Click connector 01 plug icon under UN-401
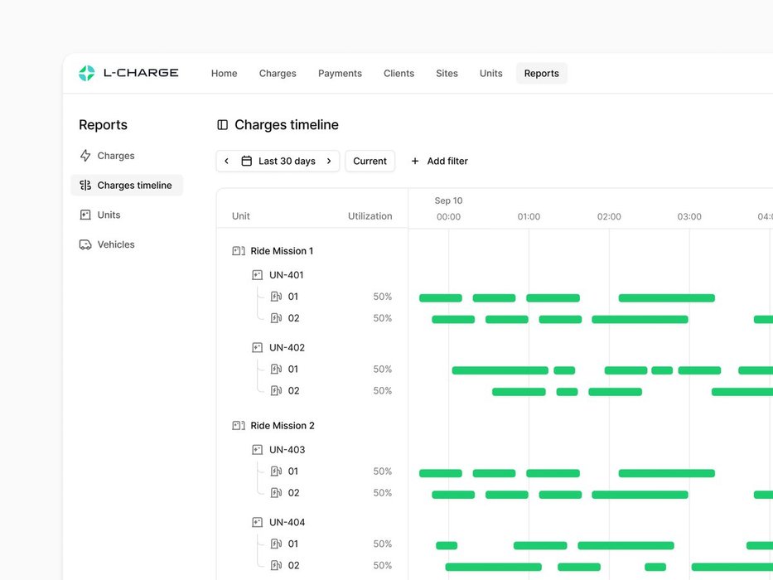The width and height of the screenshot is (773, 580). click(277, 297)
